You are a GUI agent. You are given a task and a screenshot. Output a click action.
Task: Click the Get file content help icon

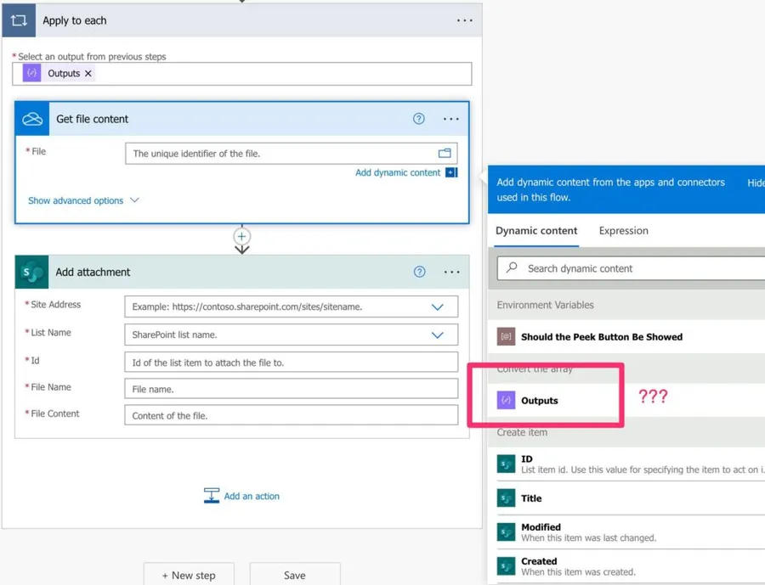click(419, 119)
